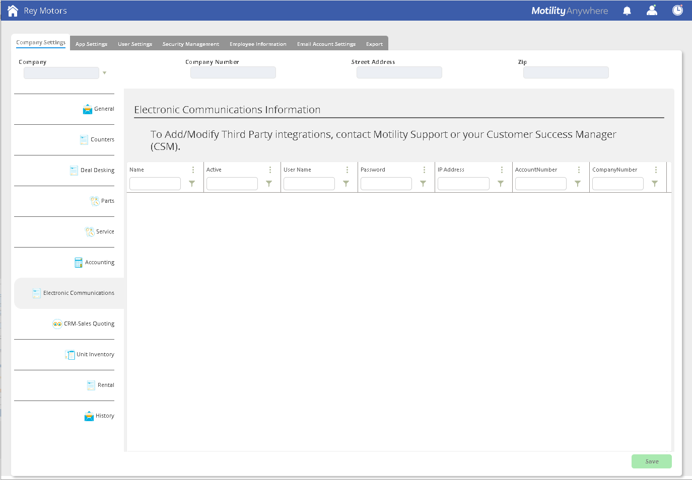
Task: Apply filter on CompanyNumber column
Action: (x=655, y=184)
